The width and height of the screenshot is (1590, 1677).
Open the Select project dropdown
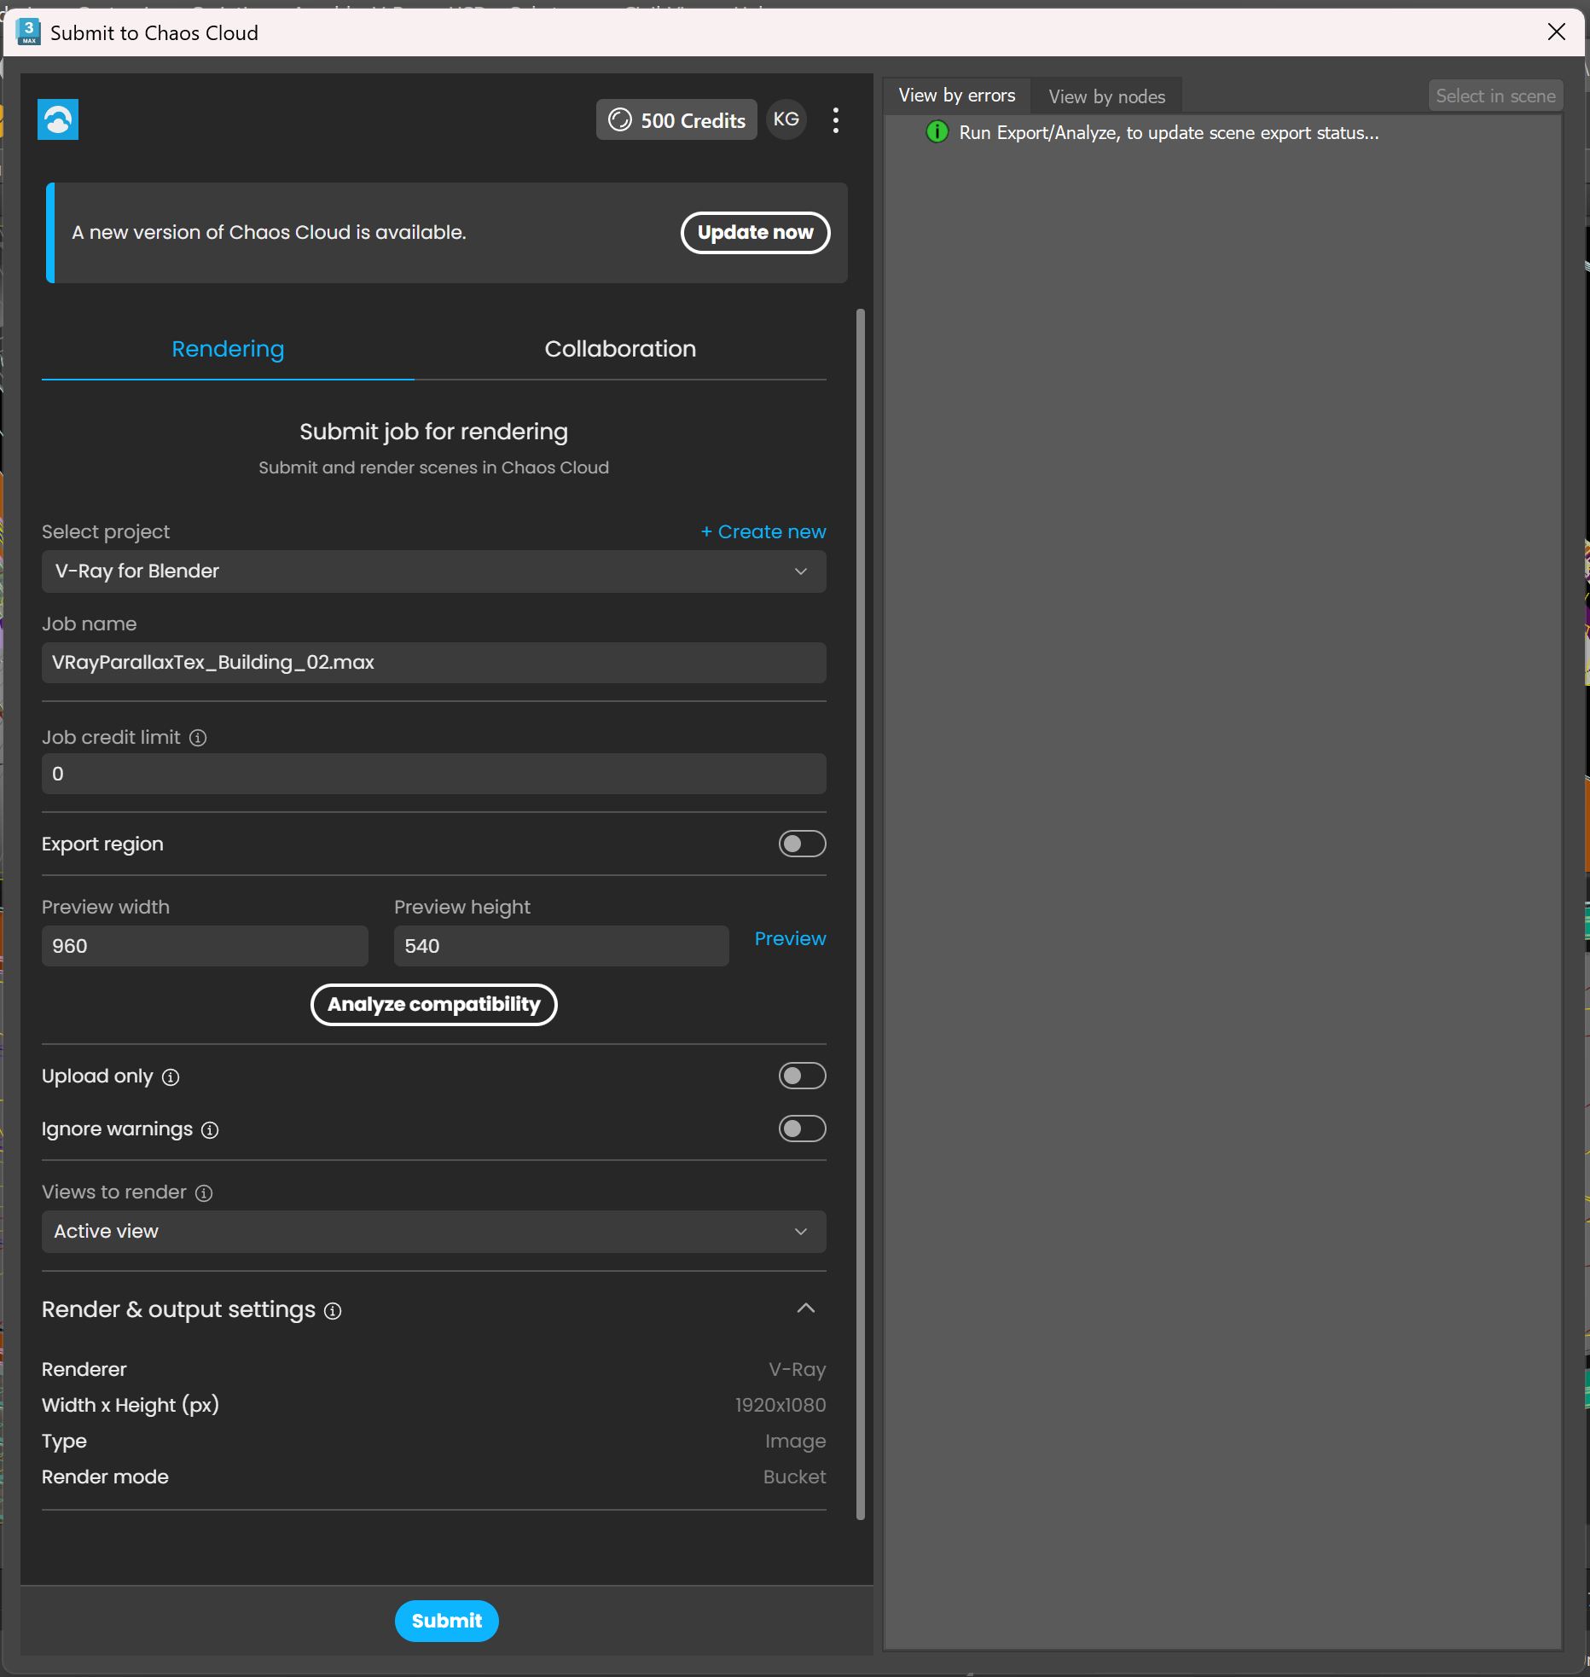coord(433,572)
